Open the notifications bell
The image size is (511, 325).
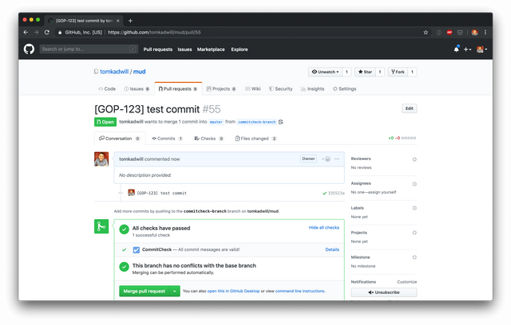click(456, 49)
